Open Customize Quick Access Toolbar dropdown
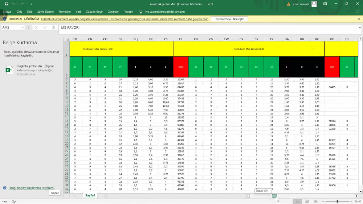The image size is (363, 204). (x=31, y=4)
